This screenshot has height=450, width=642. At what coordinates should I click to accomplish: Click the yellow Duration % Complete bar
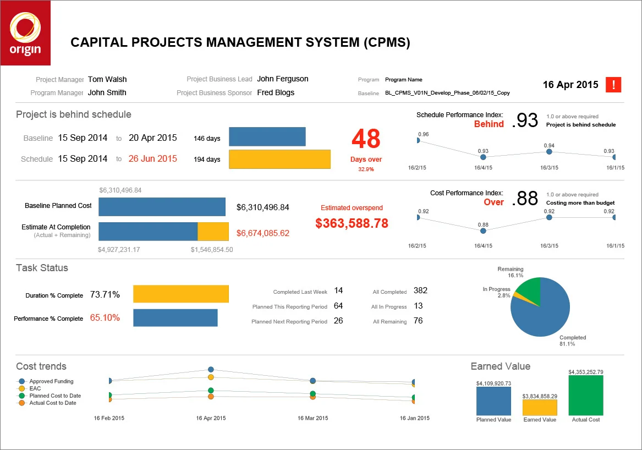pos(181,294)
